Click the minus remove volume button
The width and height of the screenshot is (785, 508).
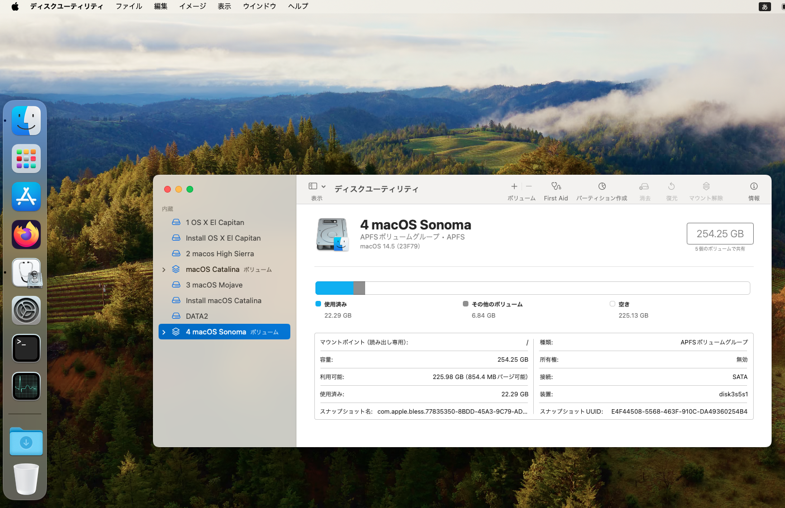point(529,186)
